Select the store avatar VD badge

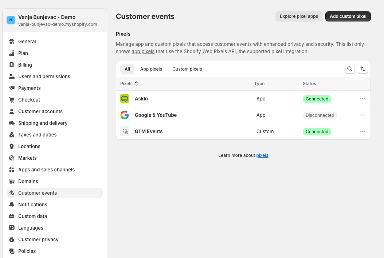tap(11, 20)
